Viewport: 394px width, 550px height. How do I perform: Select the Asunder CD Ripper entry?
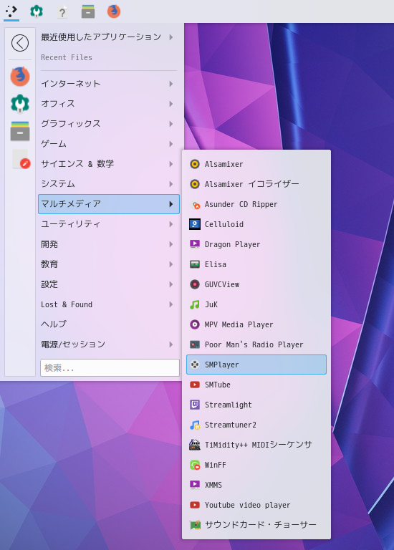click(256, 204)
